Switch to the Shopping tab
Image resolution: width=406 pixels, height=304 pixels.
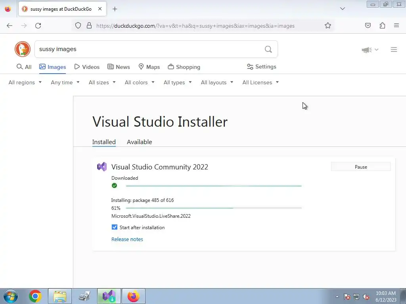pos(184,67)
